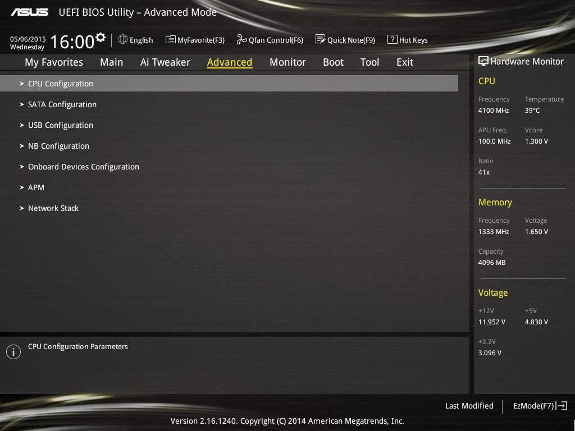The height and width of the screenshot is (431, 575).
Task: Click the APU Freq. value 100.0 MHz
Action: click(x=494, y=141)
